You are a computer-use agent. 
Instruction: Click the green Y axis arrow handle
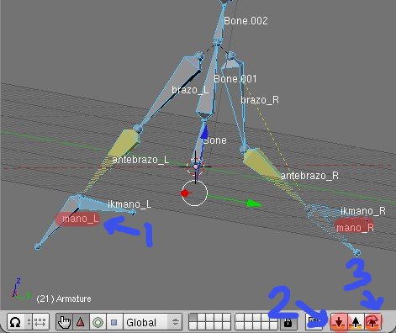pyautogui.click(x=253, y=203)
